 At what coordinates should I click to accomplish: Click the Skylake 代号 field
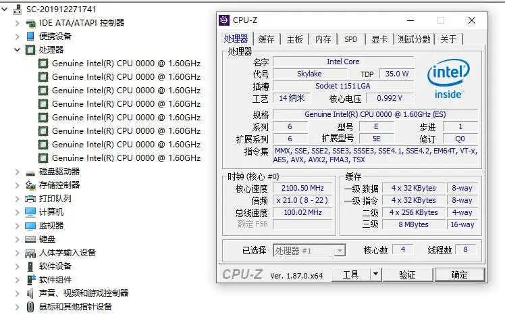click(x=309, y=74)
